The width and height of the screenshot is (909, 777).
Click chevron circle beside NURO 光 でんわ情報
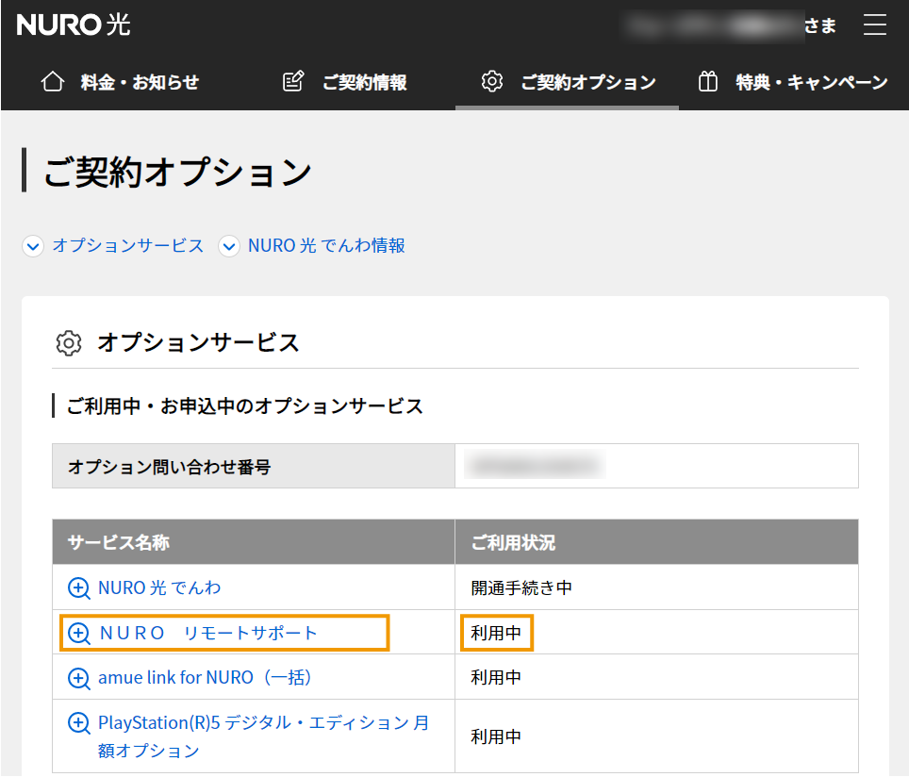tap(229, 246)
